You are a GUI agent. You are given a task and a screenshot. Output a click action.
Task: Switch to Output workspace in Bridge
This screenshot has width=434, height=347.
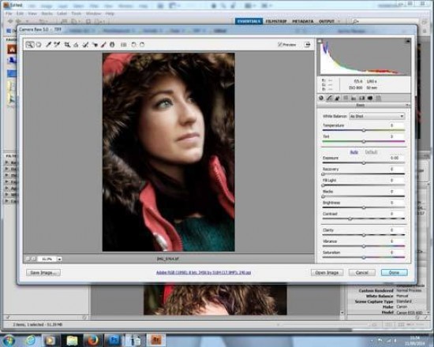coord(327,21)
